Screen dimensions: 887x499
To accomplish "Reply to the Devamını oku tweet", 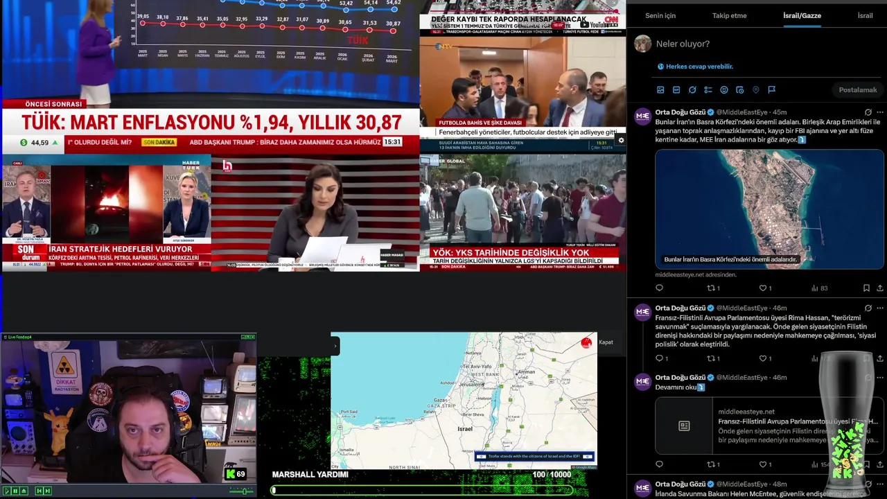I will (659, 464).
